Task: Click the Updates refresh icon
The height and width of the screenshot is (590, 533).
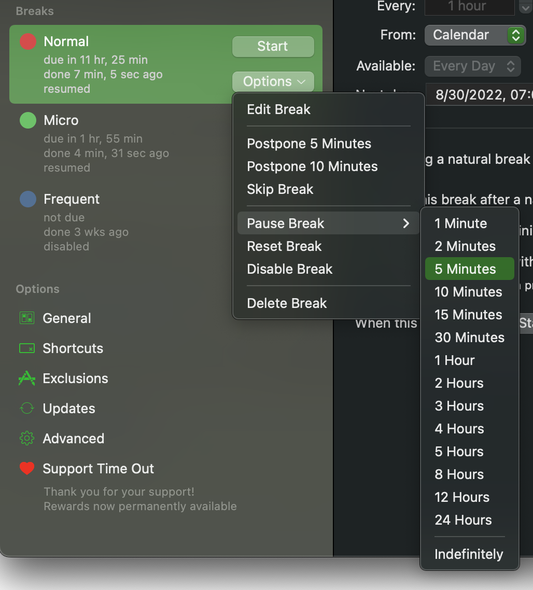Action: point(27,408)
